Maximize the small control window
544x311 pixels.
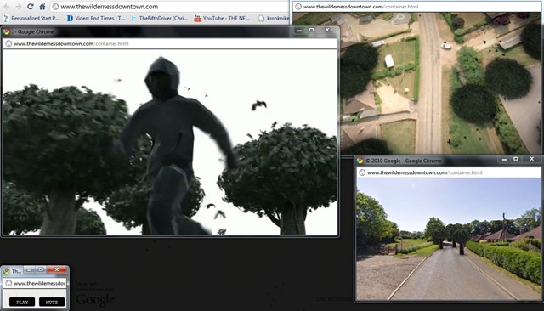(41, 269)
